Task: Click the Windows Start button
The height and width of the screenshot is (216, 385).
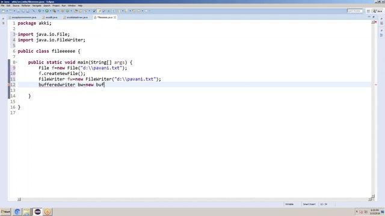Action: pos(5,212)
